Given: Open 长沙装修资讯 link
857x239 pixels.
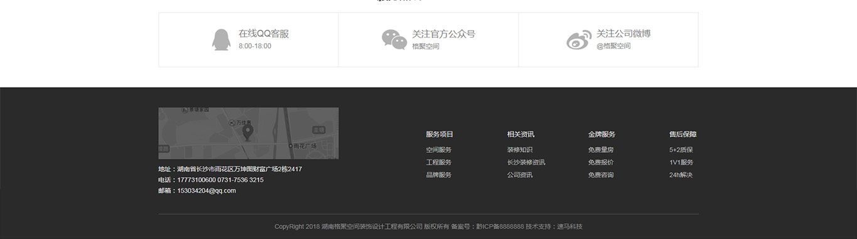Looking at the screenshot, I should click(x=526, y=162).
